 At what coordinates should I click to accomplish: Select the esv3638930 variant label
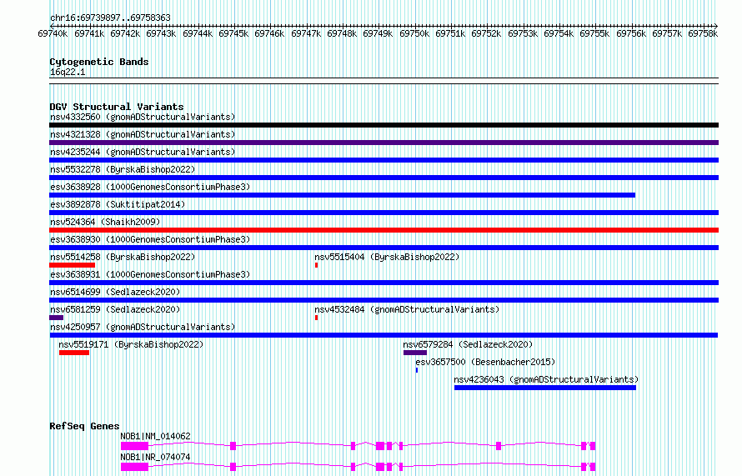click(x=150, y=239)
